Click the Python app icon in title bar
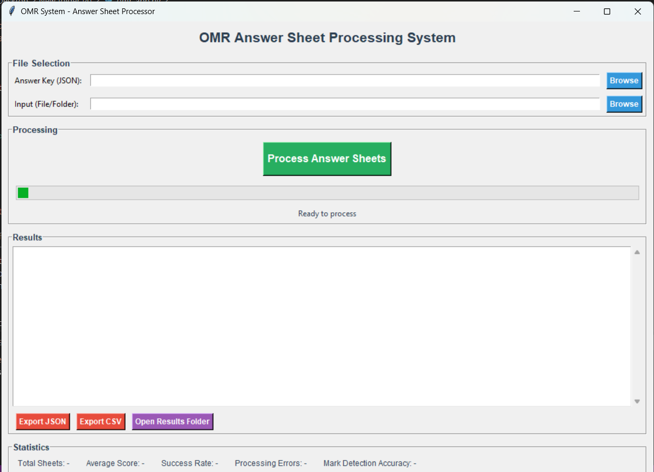The image size is (654, 472). coord(11,11)
